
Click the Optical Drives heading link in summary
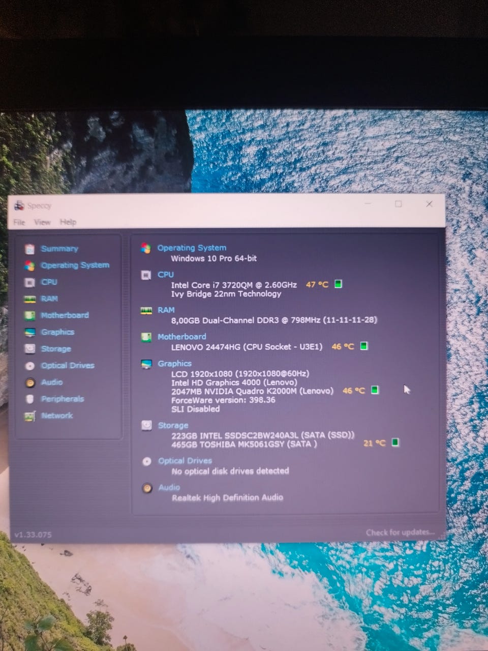(185, 461)
